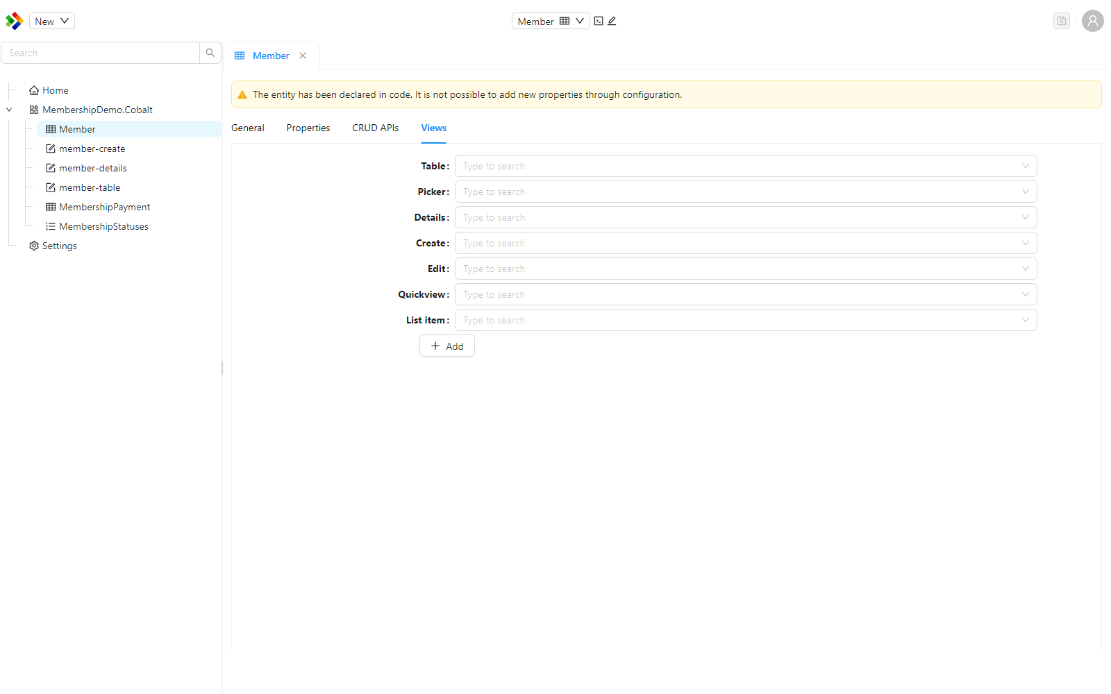Focus the sidebar Search field
Viewport: 1111px width, 694px height.
[101, 53]
